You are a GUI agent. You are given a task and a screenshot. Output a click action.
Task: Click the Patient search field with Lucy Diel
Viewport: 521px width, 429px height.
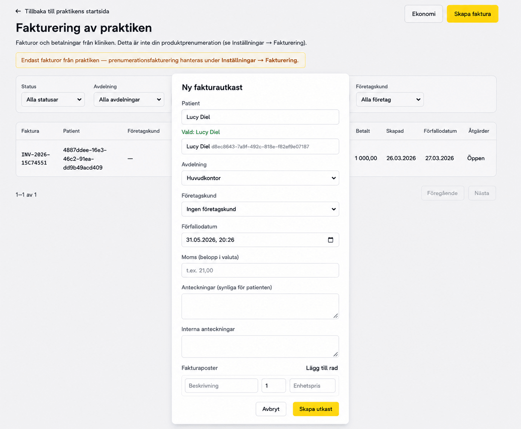pyautogui.click(x=260, y=117)
